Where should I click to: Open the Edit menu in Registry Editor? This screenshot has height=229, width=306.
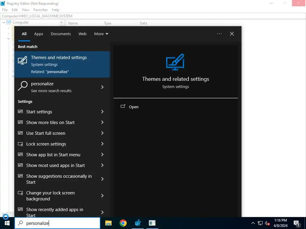pos(14,10)
